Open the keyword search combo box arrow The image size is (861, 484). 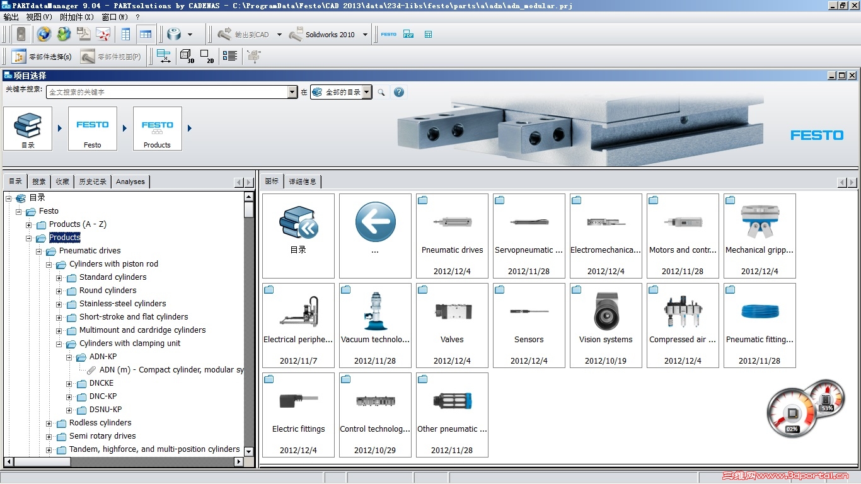[292, 92]
